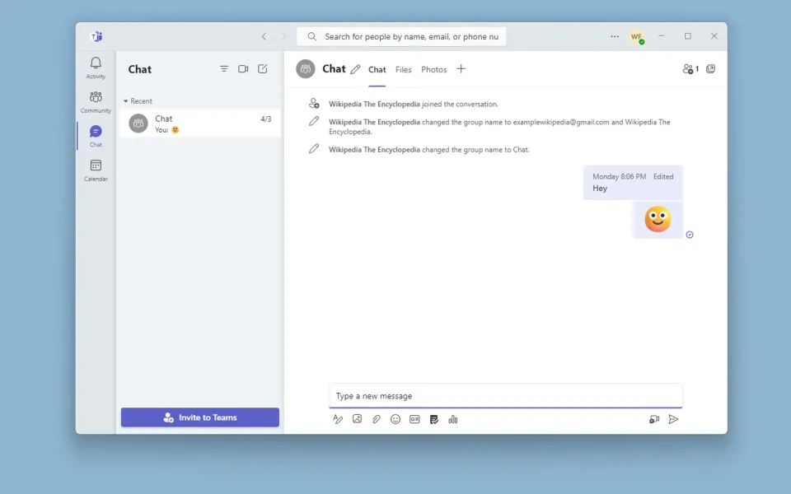Open the Activity bell in sidebar
791x494 pixels.
96,68
